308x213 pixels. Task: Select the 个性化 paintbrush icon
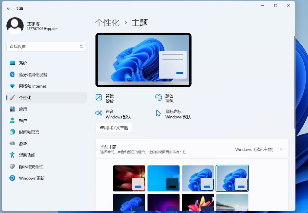click(12, 98)
